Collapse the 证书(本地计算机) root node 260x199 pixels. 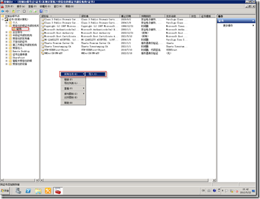(3, 19)
